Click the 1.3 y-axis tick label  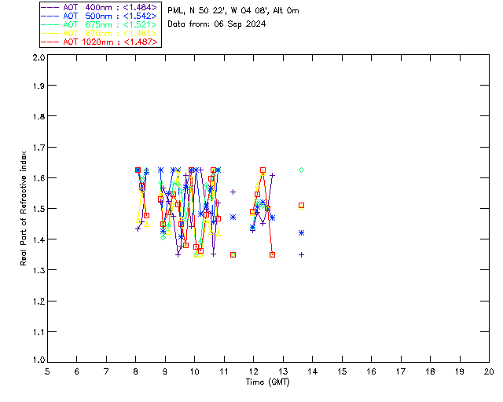(x=39, y=270)
